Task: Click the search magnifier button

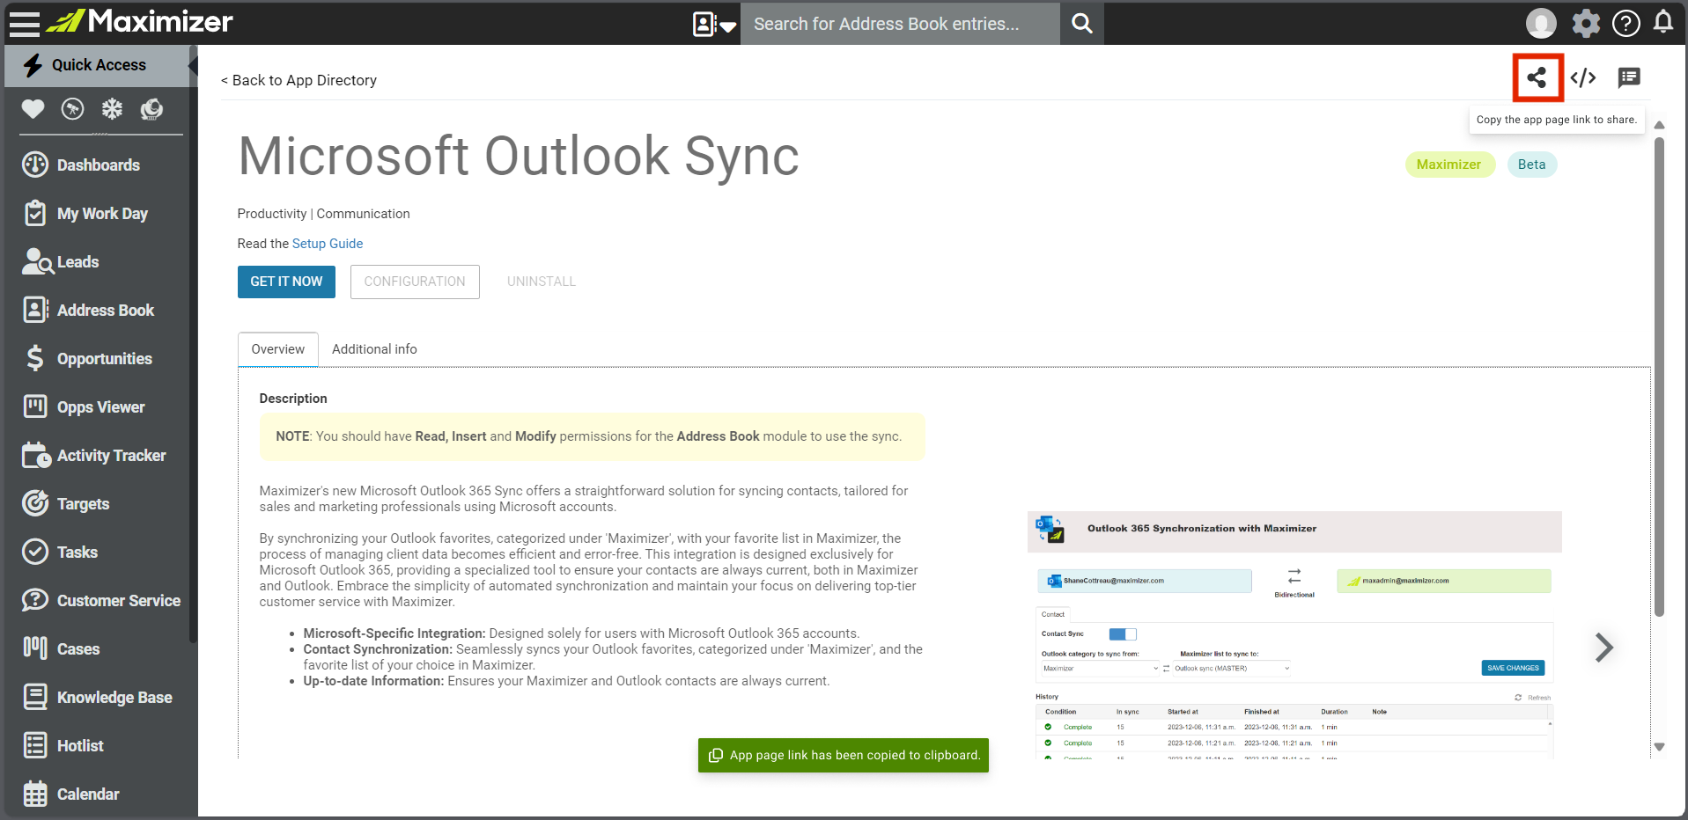Action: pyautogui.click(x=1082, y=24)
